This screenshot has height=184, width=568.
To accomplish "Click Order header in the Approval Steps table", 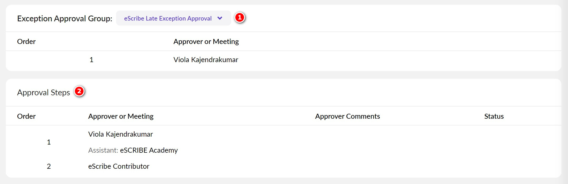I will pyautogui.click(x=26, y=116).
